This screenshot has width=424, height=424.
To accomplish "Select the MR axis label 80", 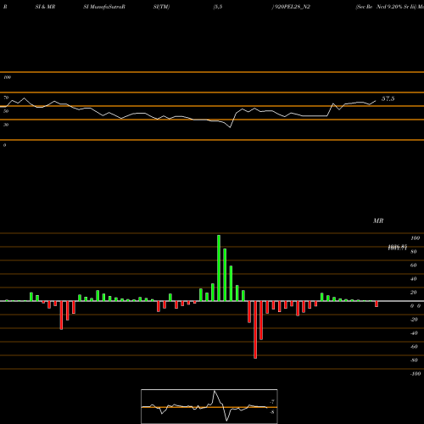I will coord(414,252).
